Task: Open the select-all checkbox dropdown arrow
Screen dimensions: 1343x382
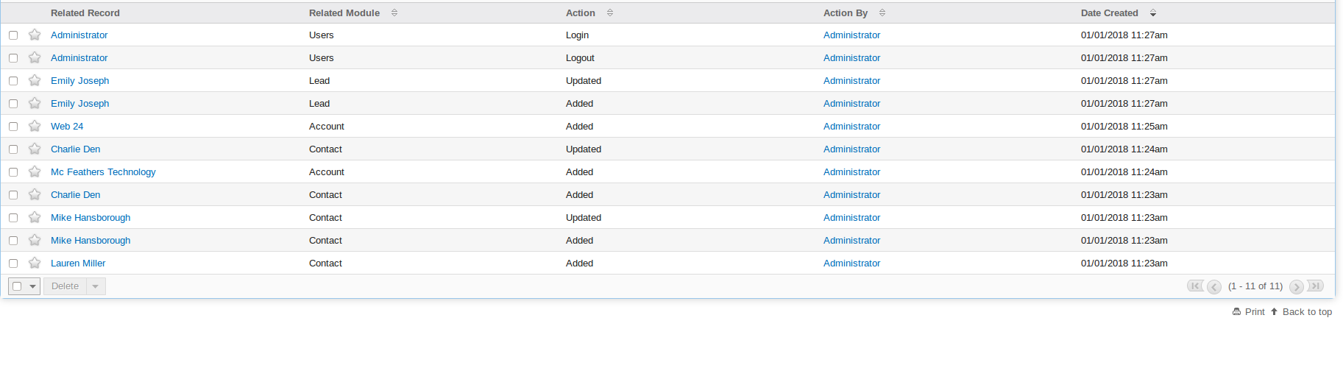Action: [32, 286]
